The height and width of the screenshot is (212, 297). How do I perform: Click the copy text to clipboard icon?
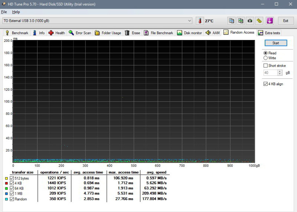coord(231,21)
